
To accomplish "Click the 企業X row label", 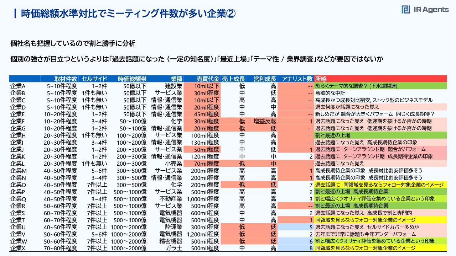I will coord(18,248).
